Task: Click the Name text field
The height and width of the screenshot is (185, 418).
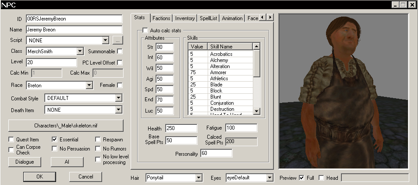Action: (x=74, y=30)
